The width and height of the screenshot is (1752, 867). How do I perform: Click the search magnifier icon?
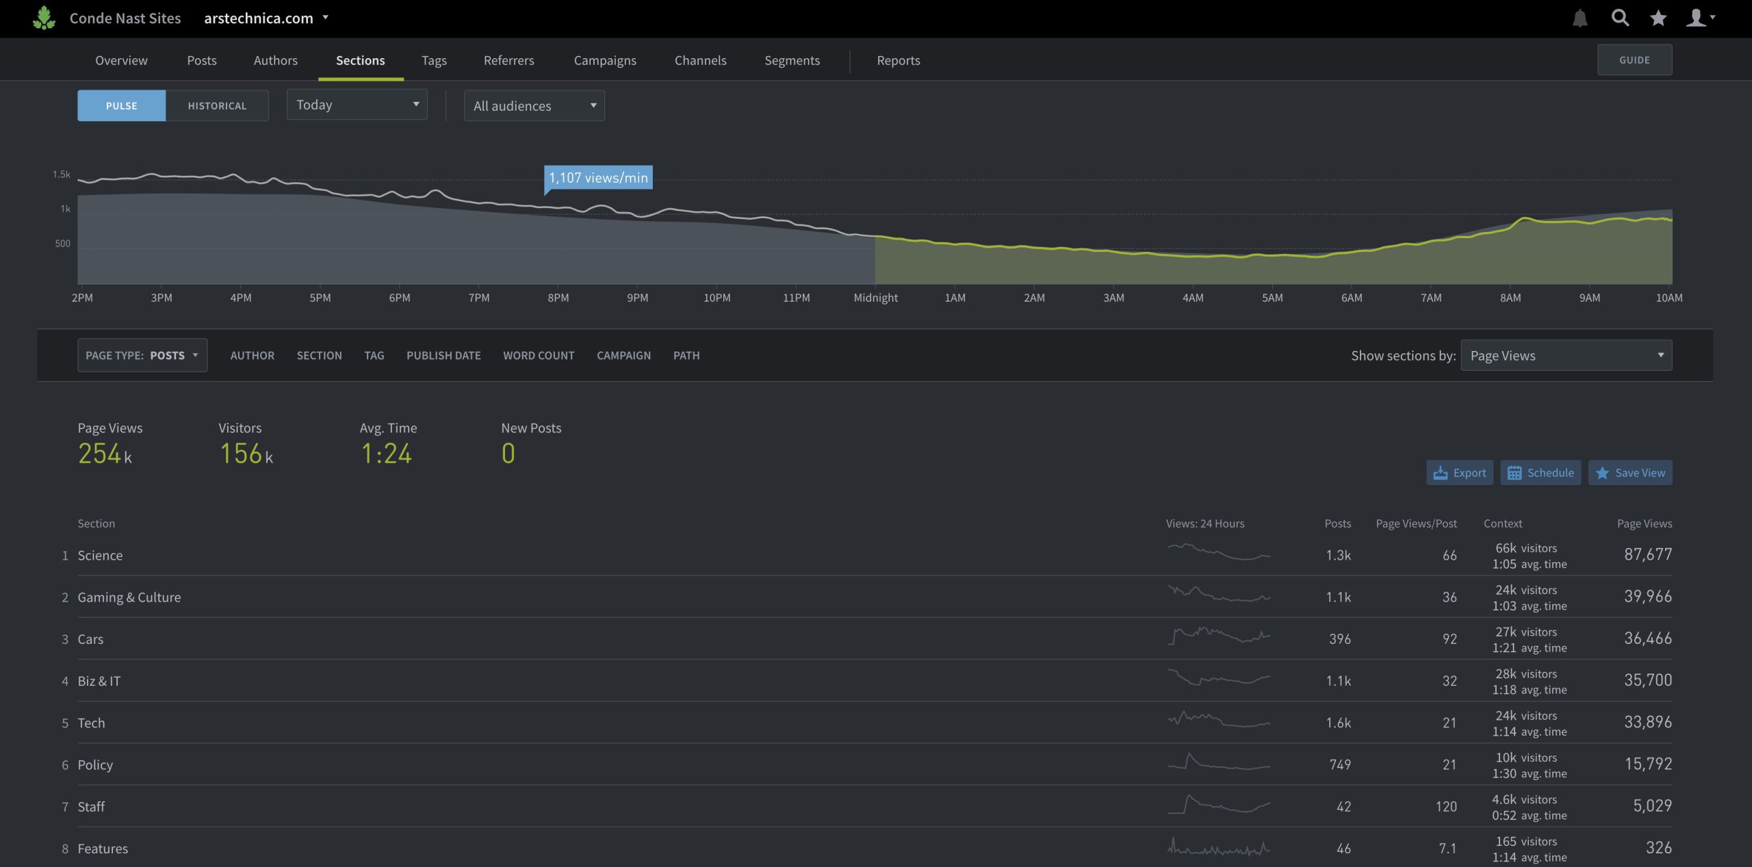1621,18
